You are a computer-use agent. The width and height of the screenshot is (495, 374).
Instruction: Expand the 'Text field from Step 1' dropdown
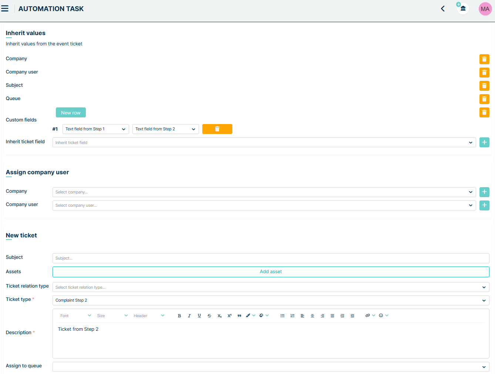[95, 129]
